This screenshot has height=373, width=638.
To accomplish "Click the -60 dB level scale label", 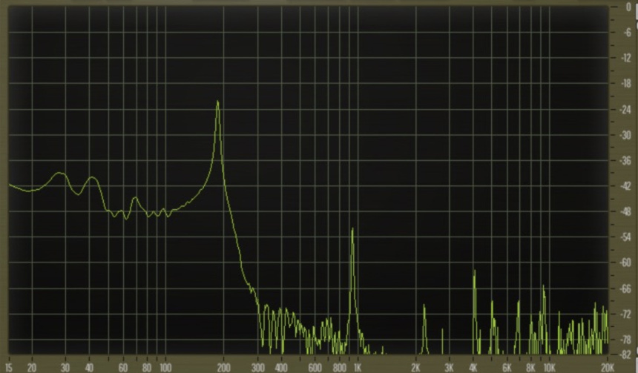I will [626, 263].
